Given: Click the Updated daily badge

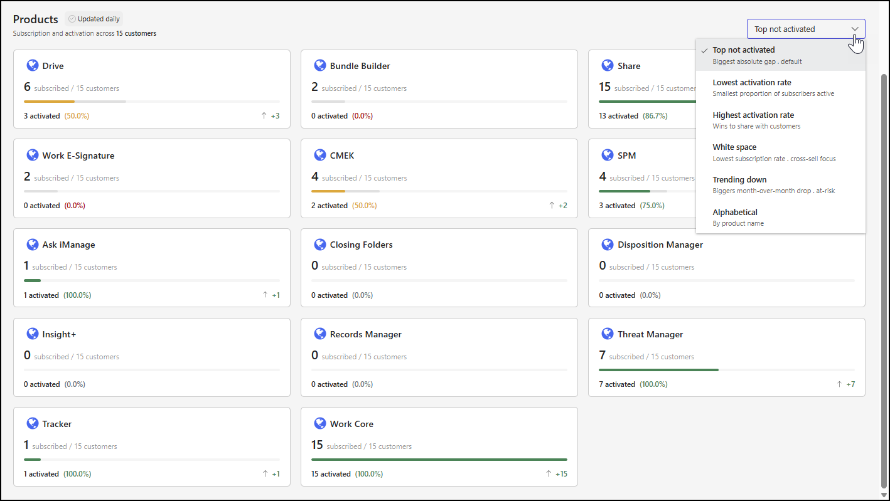Looking at the screenshot, I should coord(94,19).
